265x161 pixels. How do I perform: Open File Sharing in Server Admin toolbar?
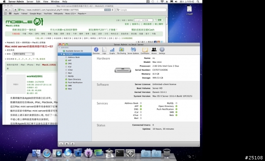tap(121, 50)
